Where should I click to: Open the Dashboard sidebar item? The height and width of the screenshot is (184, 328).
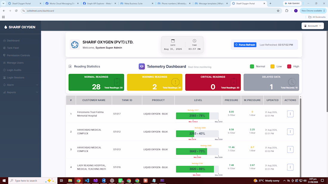click(x=11, y=40)
